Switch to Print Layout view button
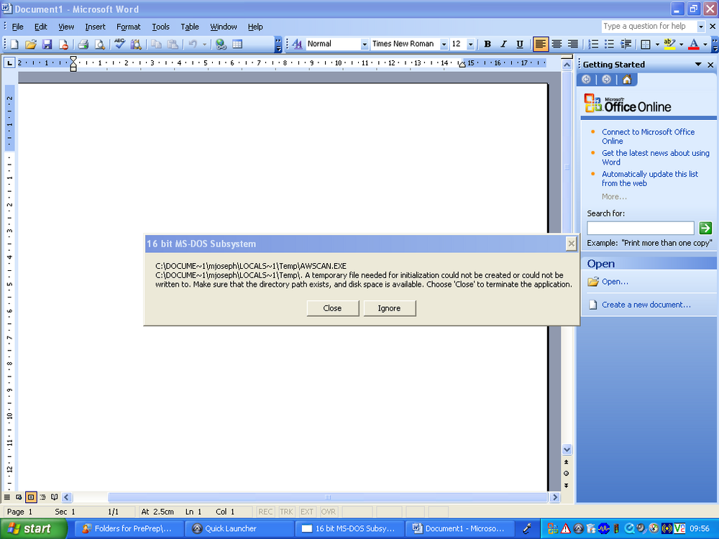This screenshot has width=719, height=539. [x=31, y=497]
